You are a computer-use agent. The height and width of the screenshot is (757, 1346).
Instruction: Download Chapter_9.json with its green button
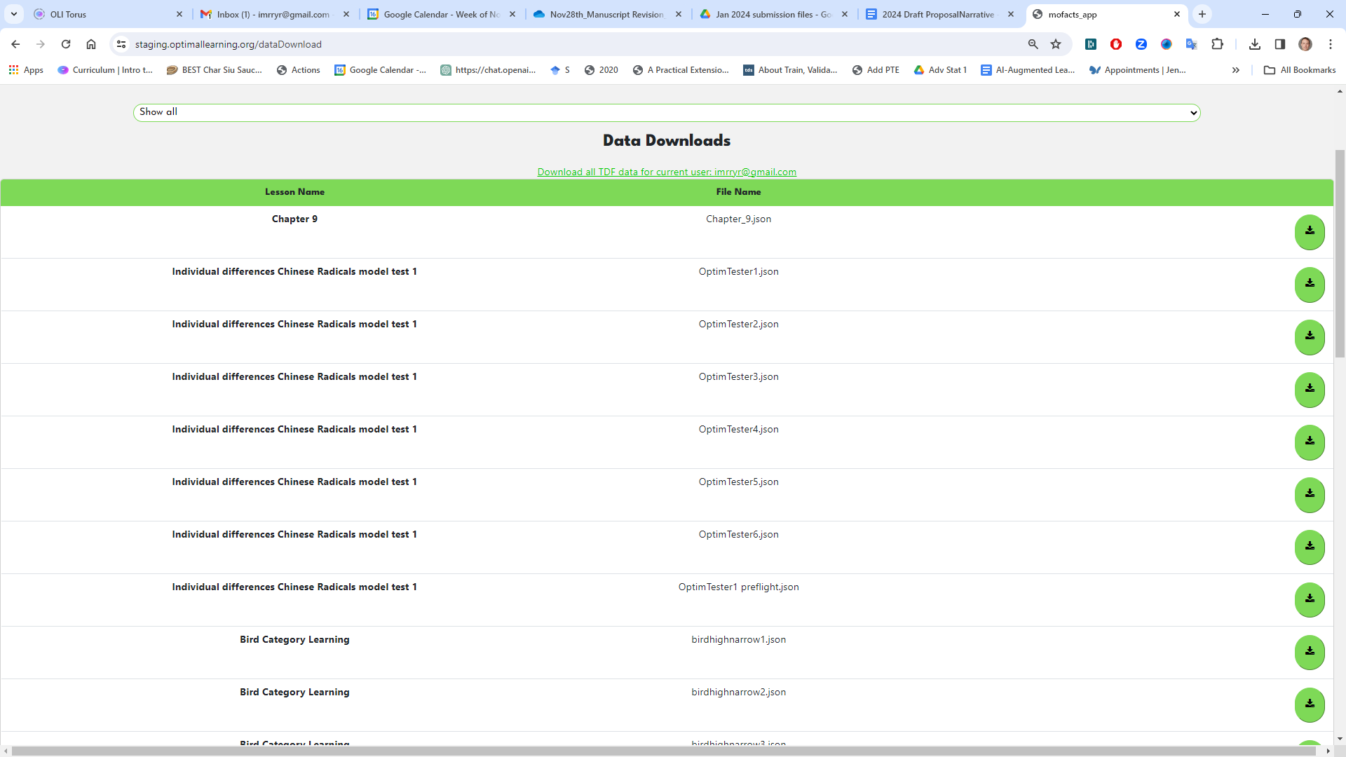tap(1310, 232)
